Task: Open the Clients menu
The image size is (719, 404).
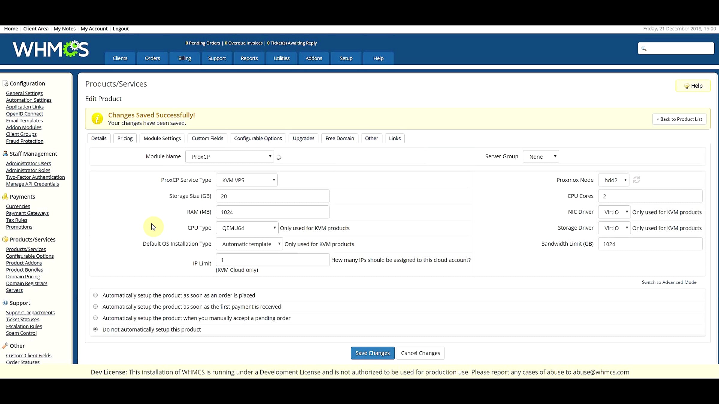Action: [x=120, y=58]
